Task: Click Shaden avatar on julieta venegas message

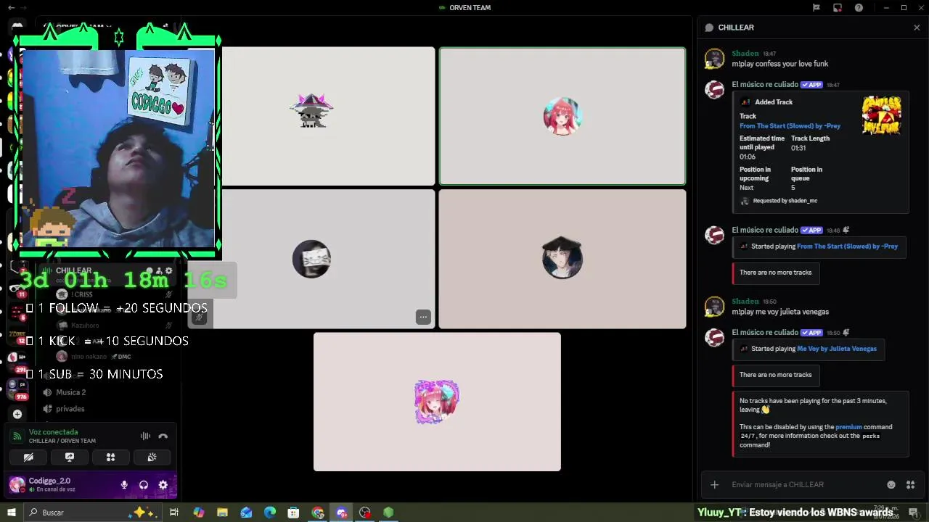Action: pos(715,307)
